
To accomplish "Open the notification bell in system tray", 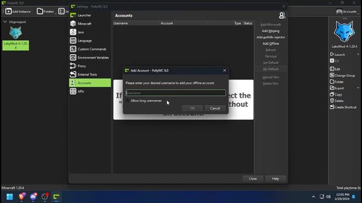I will [354, 197].
